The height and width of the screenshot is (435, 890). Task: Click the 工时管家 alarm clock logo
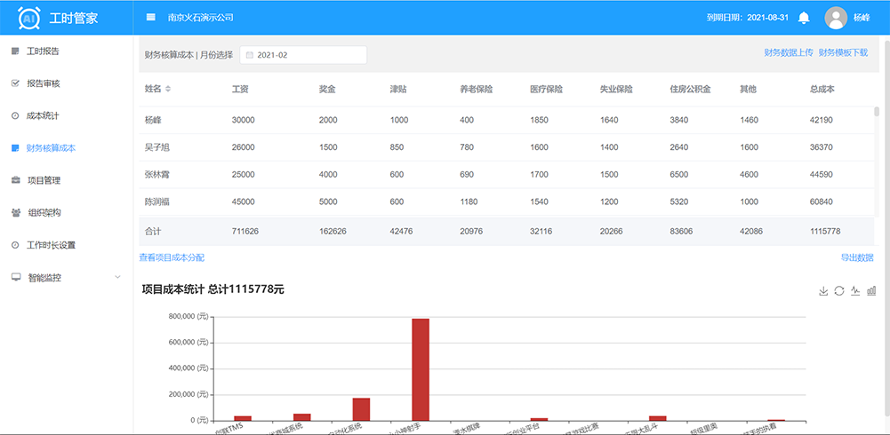pos(28,18)
